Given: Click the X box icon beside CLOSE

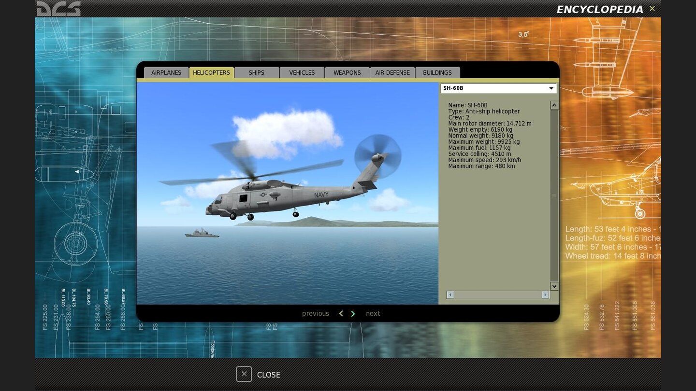Looking at the screenshot, I should (x=244, y=374).
